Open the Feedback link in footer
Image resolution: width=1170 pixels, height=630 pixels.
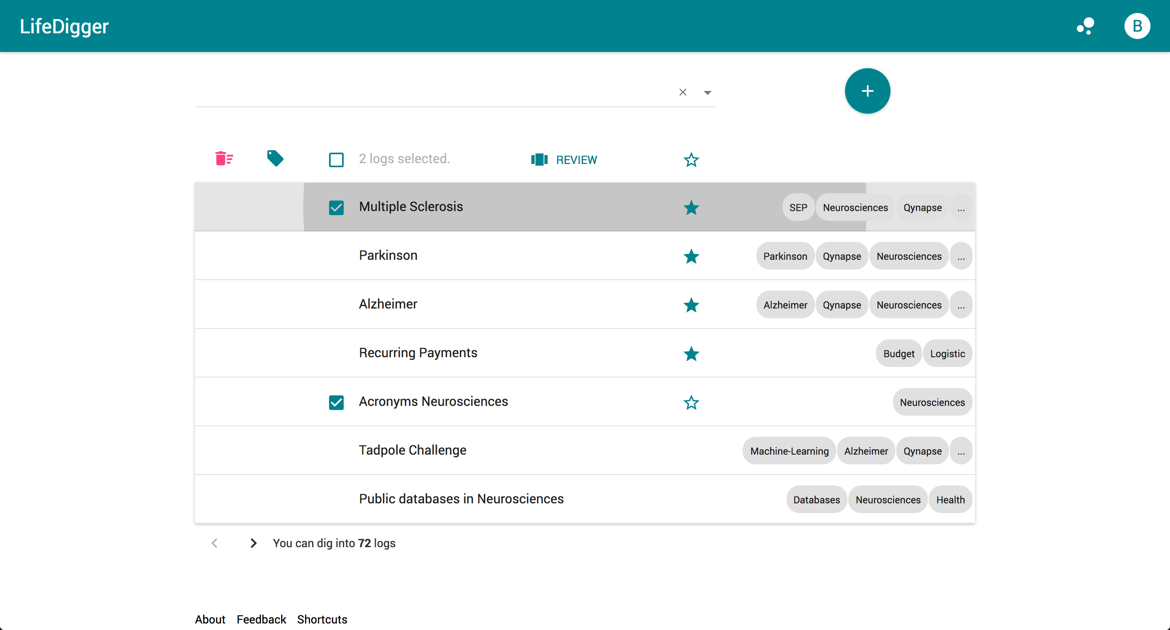pos(261,619)
